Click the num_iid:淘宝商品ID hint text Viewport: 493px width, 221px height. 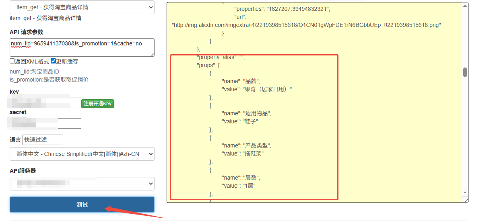coord(34,72)
